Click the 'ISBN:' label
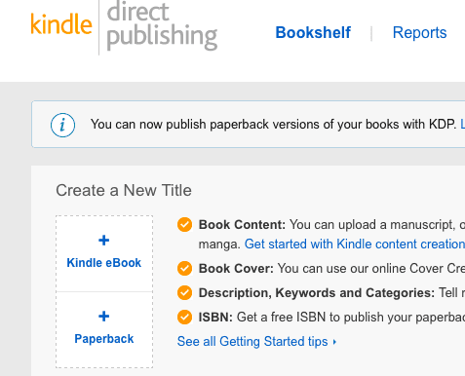 (215, 318)
